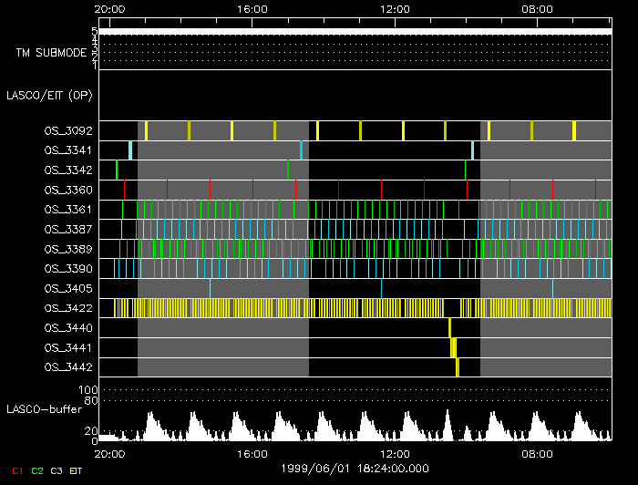Click the TM SUBMODE label
638x485 pixels.
[51, 53]
